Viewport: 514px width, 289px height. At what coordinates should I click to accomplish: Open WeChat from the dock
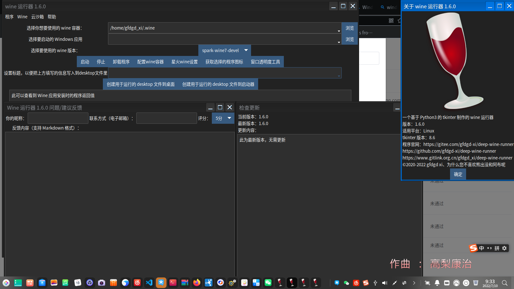[x=268, y=283]
